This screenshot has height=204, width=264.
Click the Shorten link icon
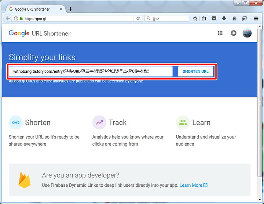click(16, 122)
